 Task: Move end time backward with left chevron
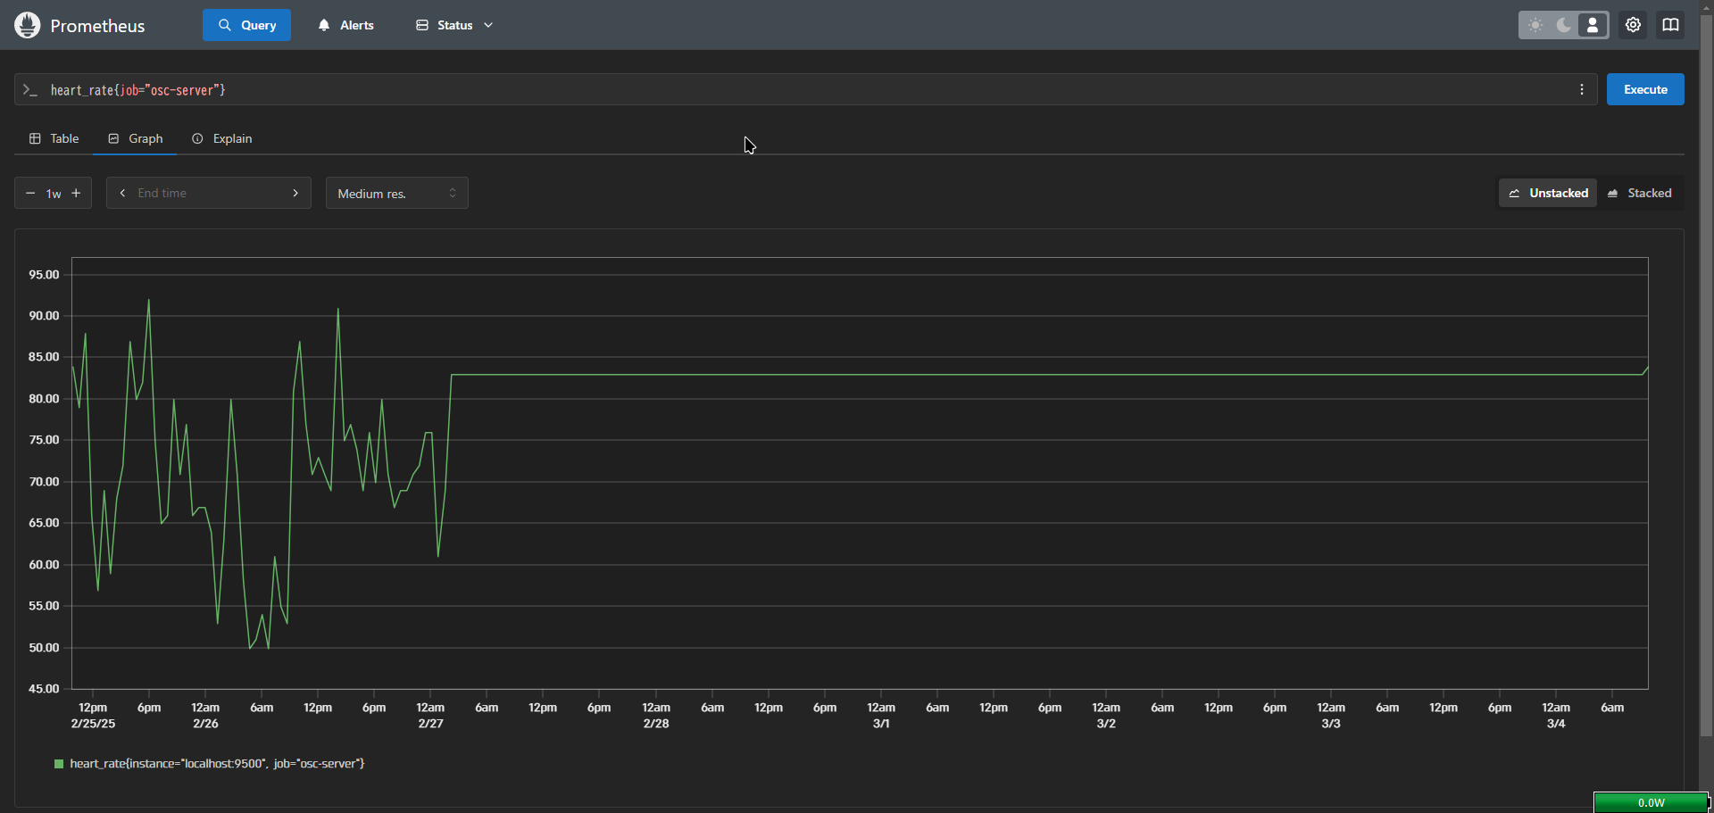click(x=122, y=193)
